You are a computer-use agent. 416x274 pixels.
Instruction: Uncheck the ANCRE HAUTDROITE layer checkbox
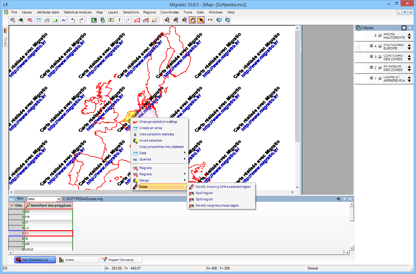pyautogui.click(x=380, y=36)
